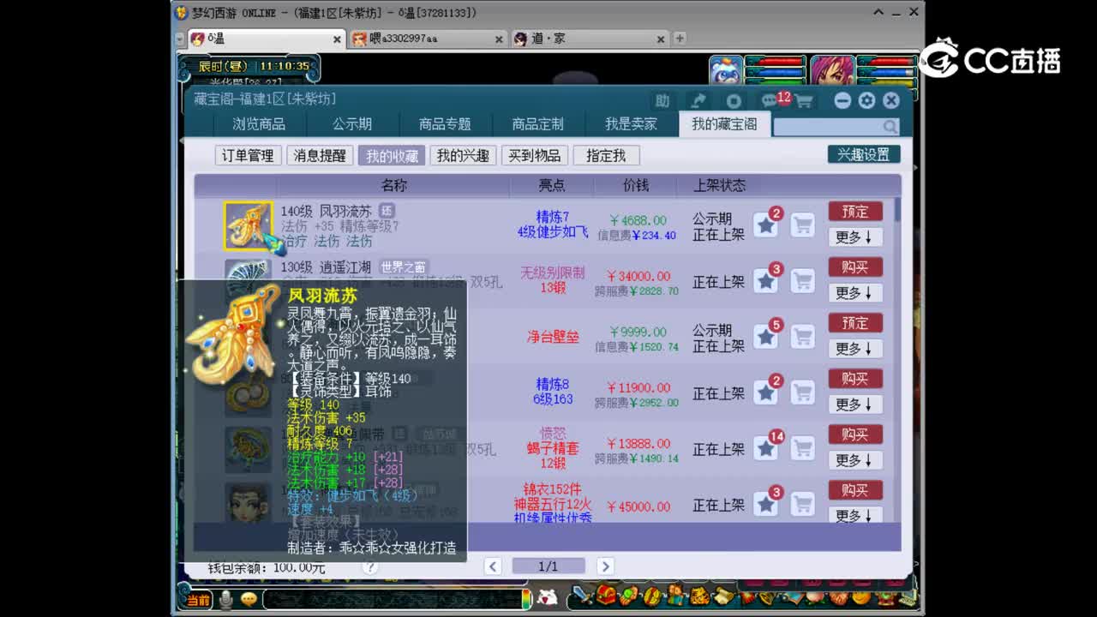Click the help question mark near wallet balance
Screen dimensions: 1097x617
pyautogui.click(x=370, y=566)
